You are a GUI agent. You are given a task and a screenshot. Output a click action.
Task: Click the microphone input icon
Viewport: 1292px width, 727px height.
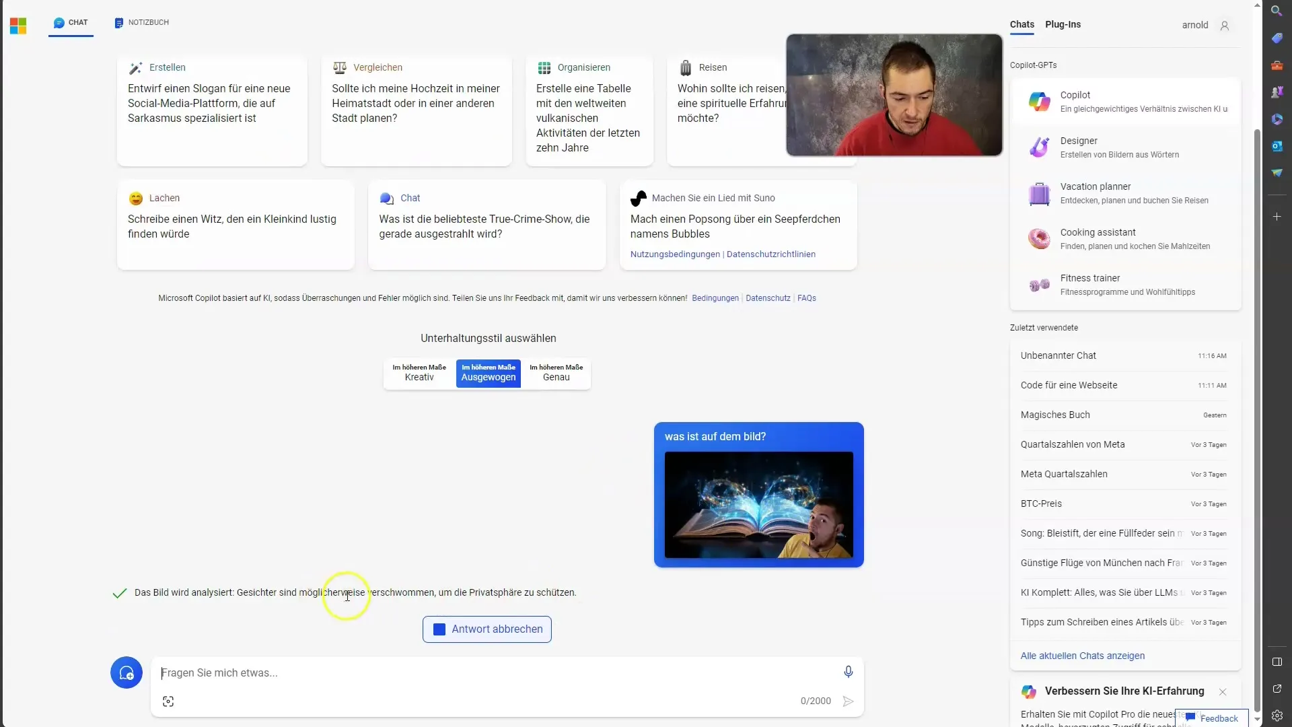coord(849,671)
